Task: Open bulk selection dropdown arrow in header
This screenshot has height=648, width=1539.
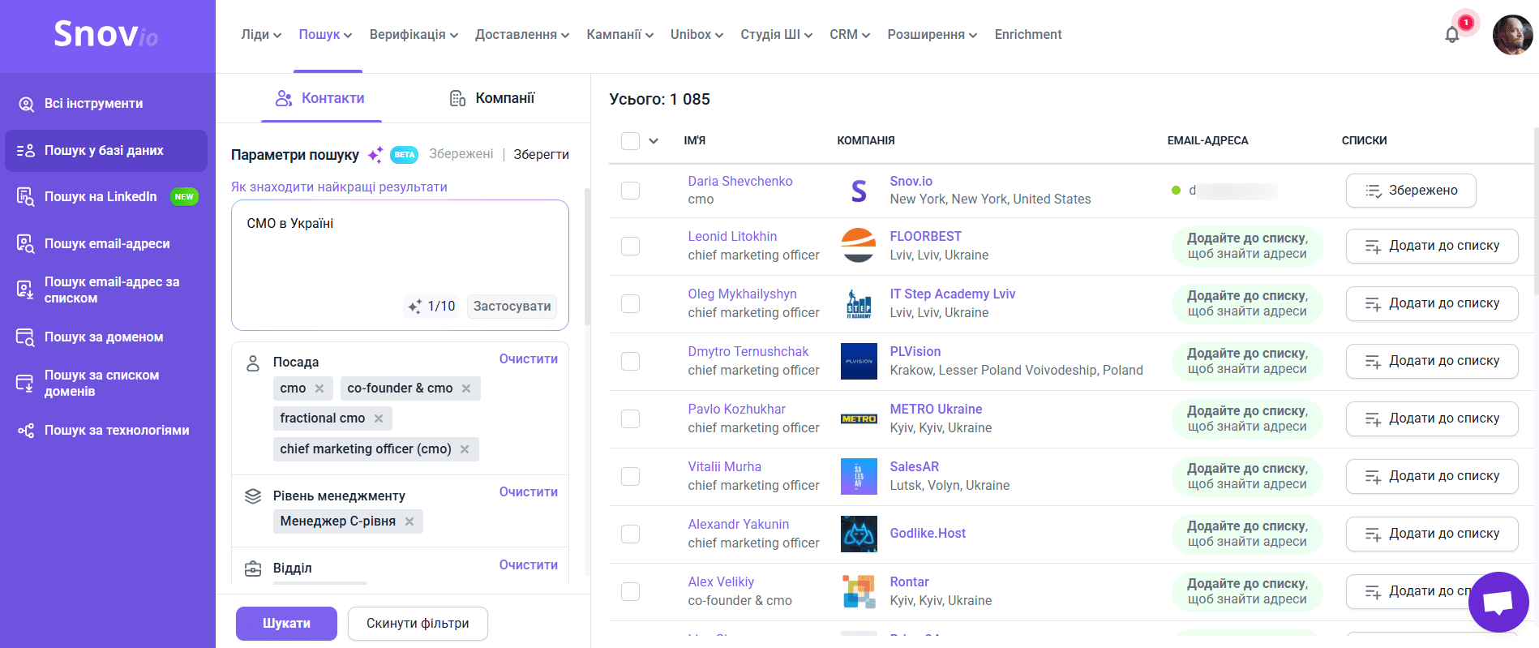Action: 654,141
